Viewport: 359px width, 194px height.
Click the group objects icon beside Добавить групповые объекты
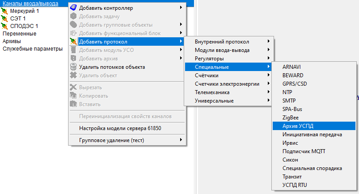pos(73,24)
